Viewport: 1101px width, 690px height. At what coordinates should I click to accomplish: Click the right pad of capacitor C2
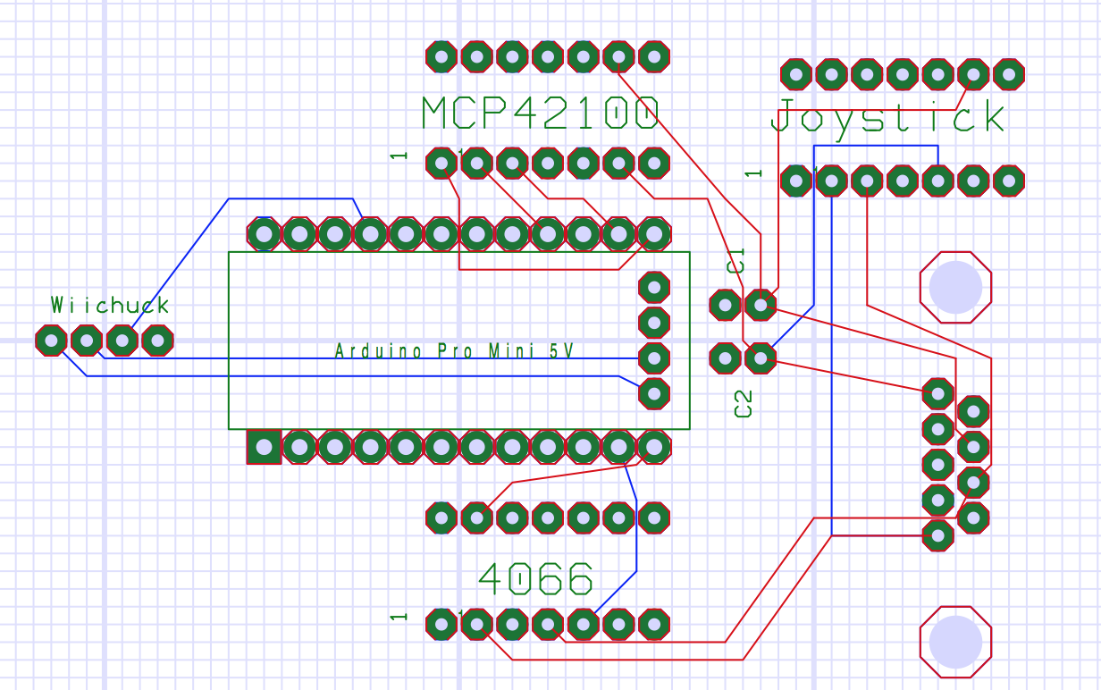click(x=761, y=358)
